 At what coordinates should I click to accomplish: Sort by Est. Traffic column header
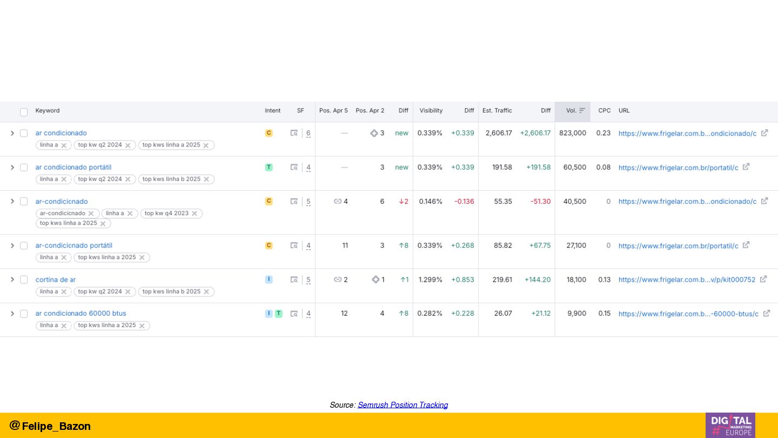point(497,111)
